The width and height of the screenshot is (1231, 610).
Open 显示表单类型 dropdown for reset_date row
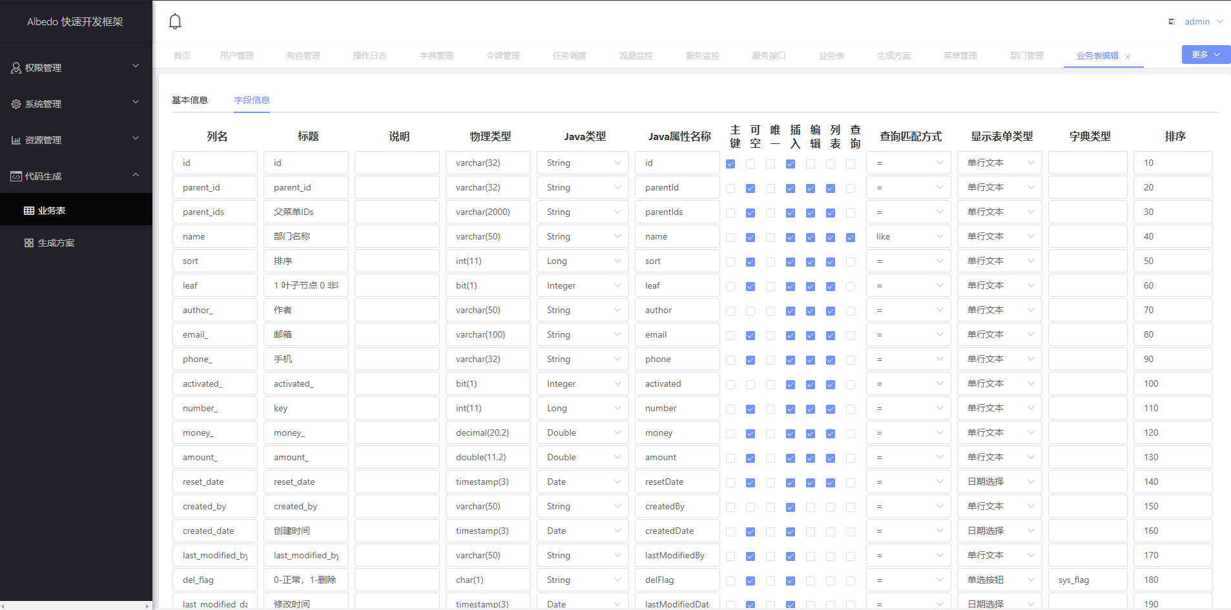coord(999,482)
